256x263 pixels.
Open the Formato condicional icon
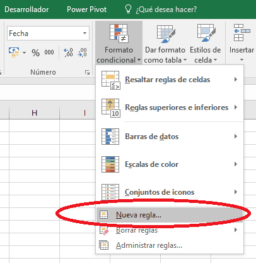pos(119,33)
